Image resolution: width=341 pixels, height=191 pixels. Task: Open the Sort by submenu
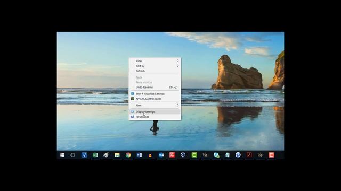(x=155, y=66)
